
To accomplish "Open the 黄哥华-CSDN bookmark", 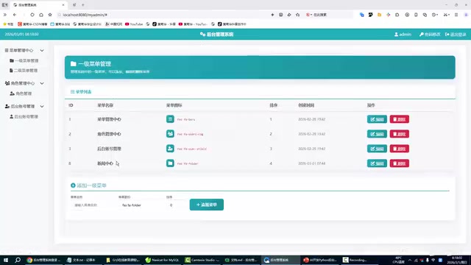I will click(32, 24).
